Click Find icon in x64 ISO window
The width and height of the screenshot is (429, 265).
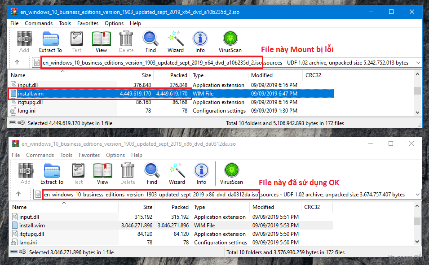point(150,42)
